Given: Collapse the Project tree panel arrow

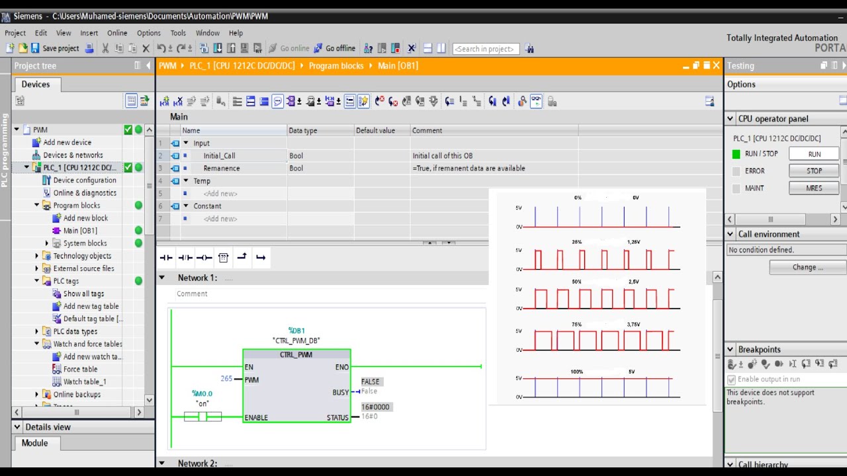Looking at the screenshot, I should 148,65.
